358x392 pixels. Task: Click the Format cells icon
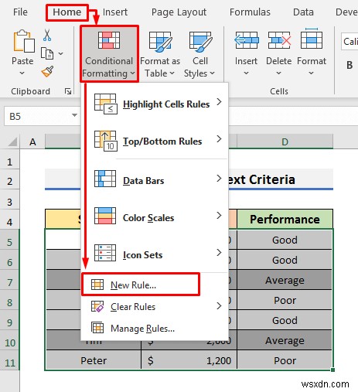312,39
